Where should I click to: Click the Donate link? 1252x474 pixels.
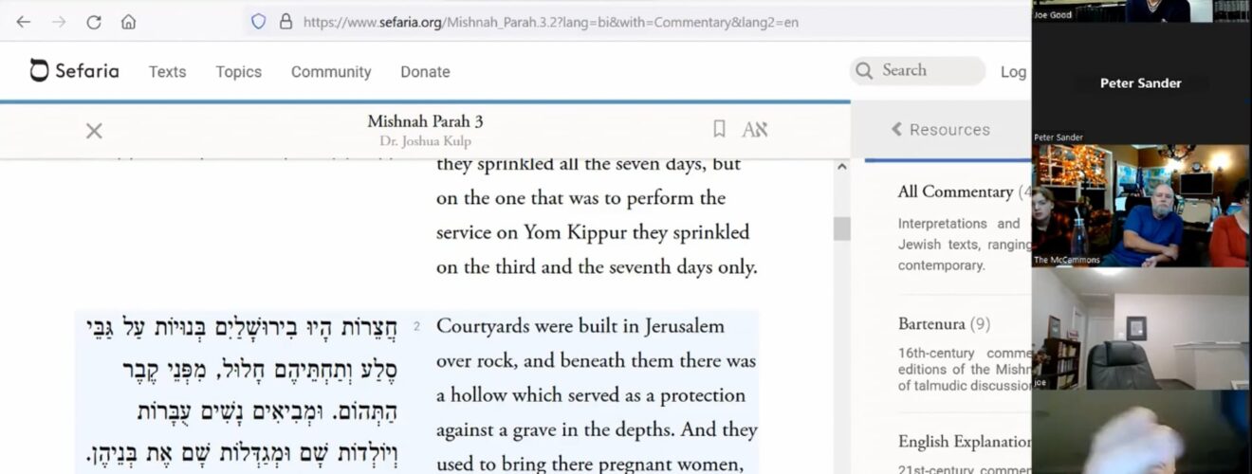point(425,72)
